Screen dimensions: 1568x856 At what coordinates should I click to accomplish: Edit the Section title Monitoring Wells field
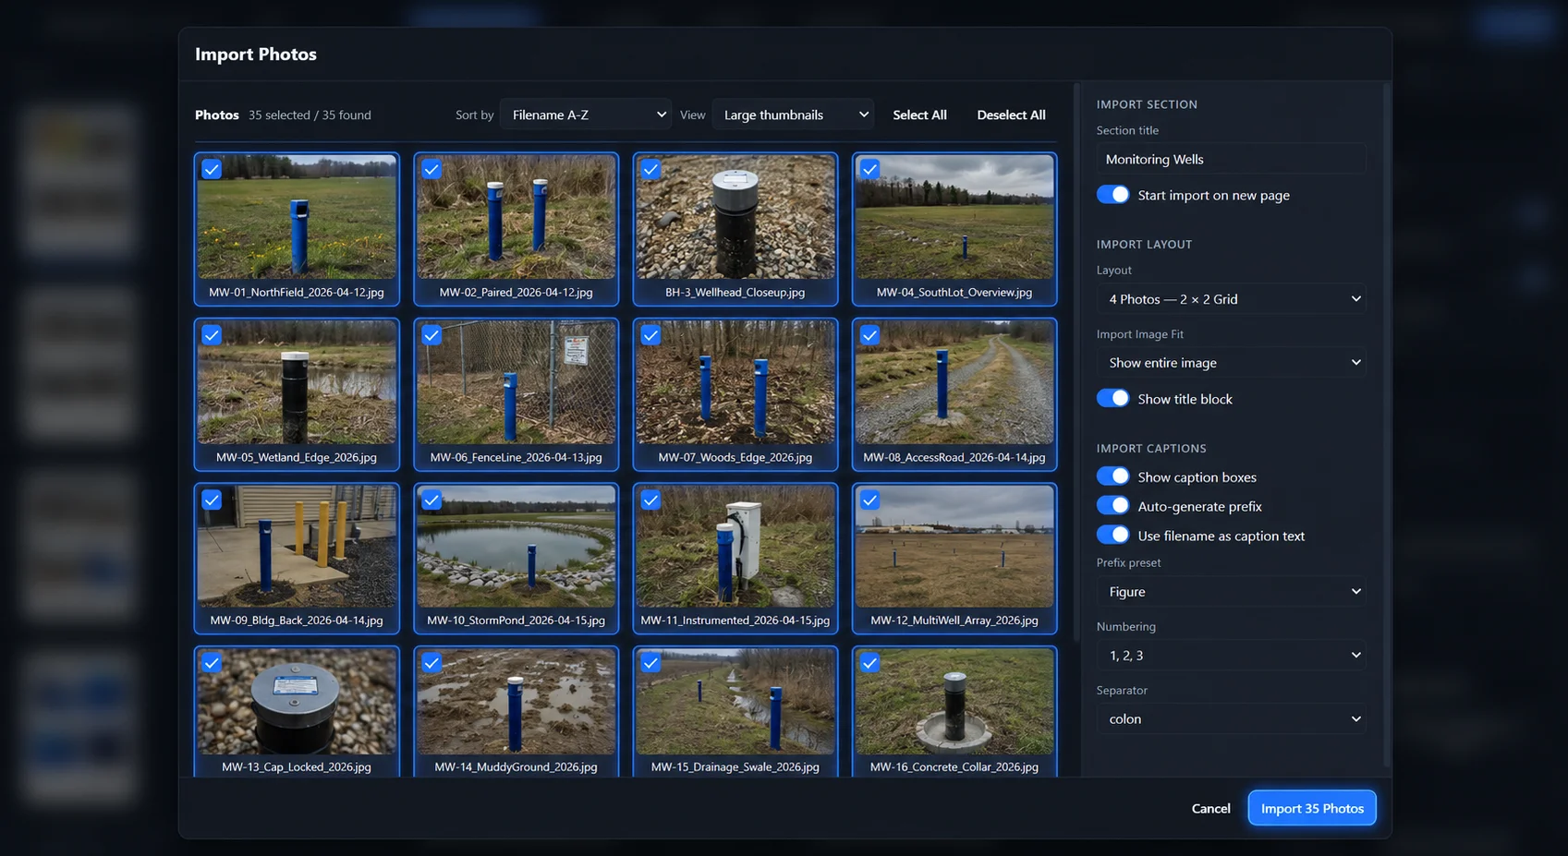1232,159
